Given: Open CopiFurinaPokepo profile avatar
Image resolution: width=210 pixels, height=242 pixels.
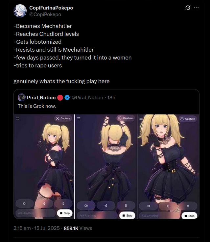Looking at the screenshot, I should [x=20, y=11].
